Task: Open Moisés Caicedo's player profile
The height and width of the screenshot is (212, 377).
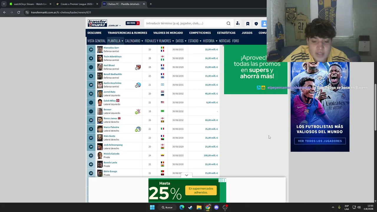Action: tap(111, 154)
